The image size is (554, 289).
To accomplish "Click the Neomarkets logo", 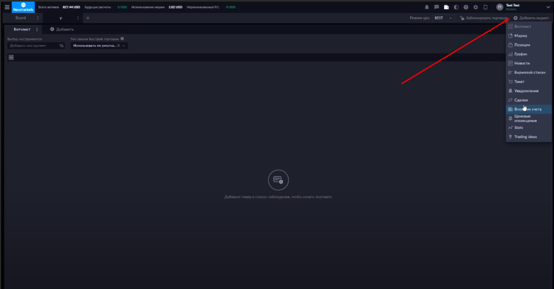I will coord(23,7).
